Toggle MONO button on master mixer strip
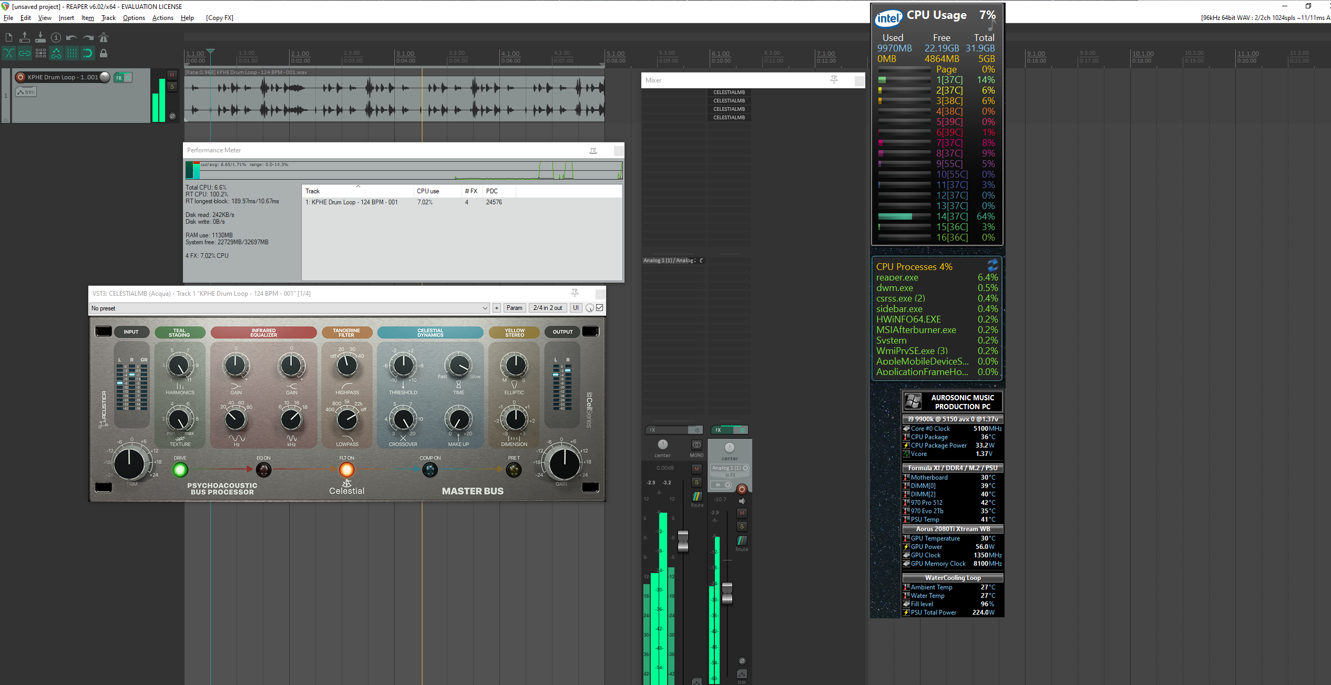Viewport: 1331px width, 685px height. (697, 445)
